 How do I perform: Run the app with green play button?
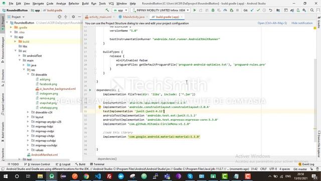click(x=195, y=10)
